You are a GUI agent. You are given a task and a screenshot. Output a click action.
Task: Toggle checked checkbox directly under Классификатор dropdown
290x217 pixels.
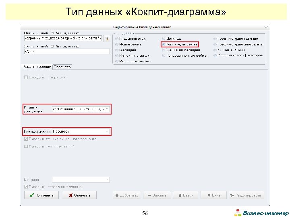(x=26, y=139)
